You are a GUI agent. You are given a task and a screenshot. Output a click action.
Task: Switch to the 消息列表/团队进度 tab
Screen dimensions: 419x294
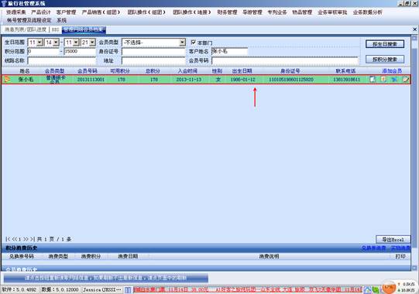(x=26, y=29)
